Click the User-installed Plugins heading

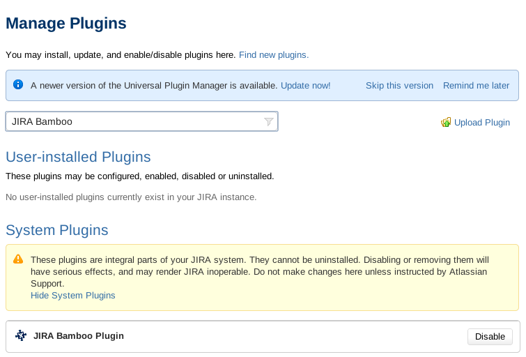(78, 157)
